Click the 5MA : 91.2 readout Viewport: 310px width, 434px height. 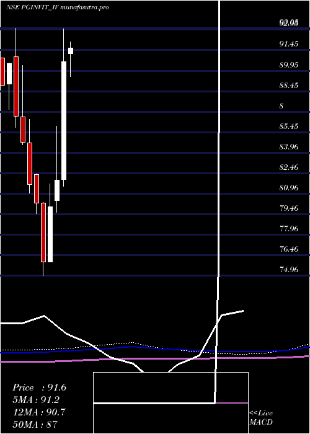click(36, 400)
